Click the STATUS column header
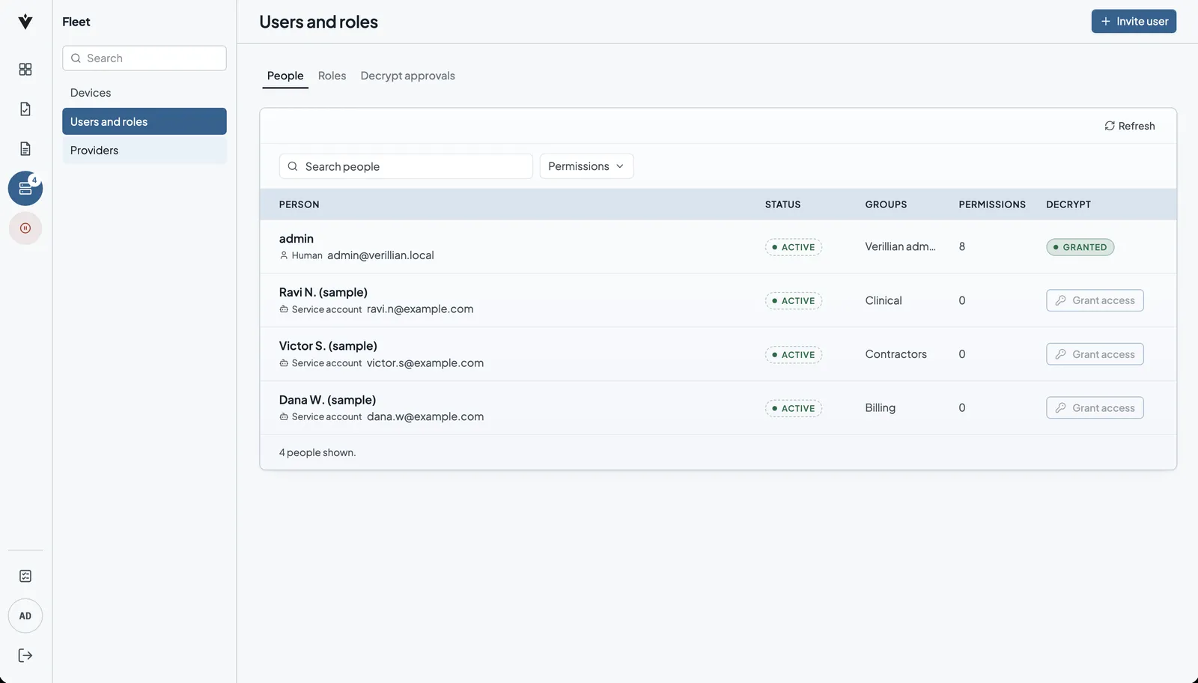The width and height of the screenshot is (1198, 683). point(782,204)
